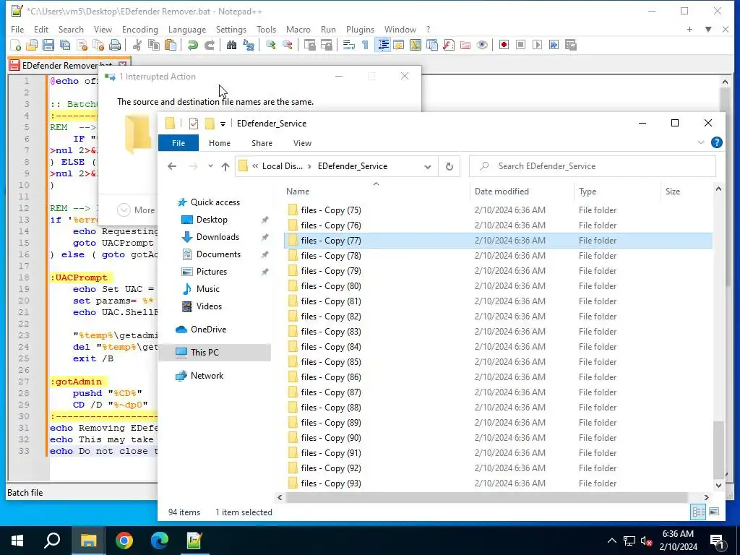Expand More details in Interrupted Action dialog
This screenshot has width=740, height=555.
click(137, 210)
